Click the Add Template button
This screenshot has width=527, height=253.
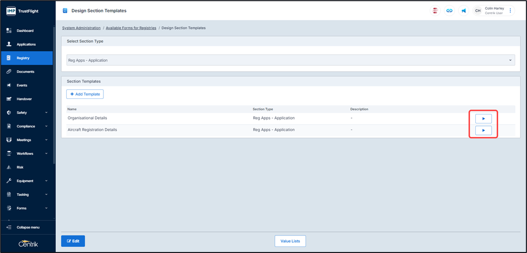click(85, 94)
